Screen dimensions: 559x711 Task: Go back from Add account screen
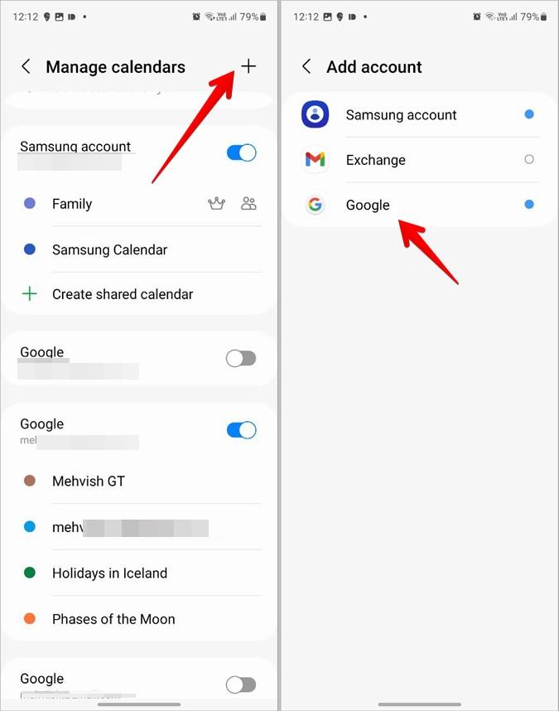tap(306, 66)
